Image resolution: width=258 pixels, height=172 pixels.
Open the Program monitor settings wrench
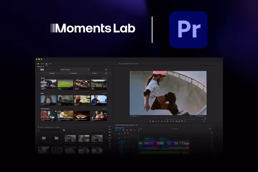coord(196,116)
